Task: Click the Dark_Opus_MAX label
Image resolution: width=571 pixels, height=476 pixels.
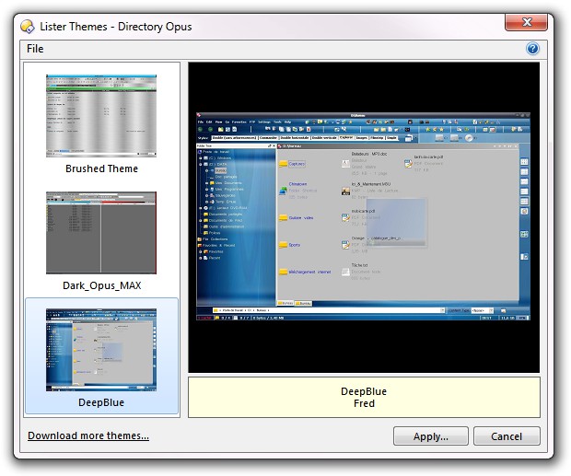Action: click(101, 285)
